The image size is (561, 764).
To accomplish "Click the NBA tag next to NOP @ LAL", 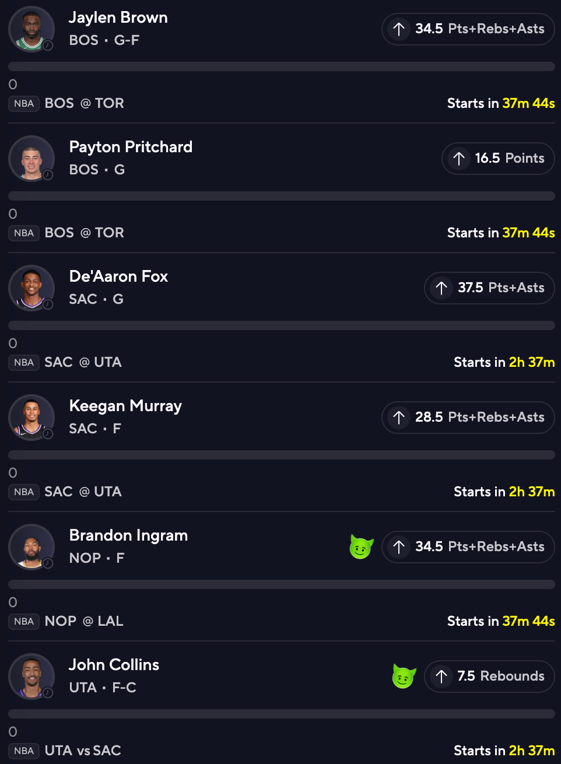I will (x=24, y=622).
